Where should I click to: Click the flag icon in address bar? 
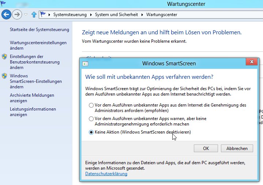pos(43,14)
